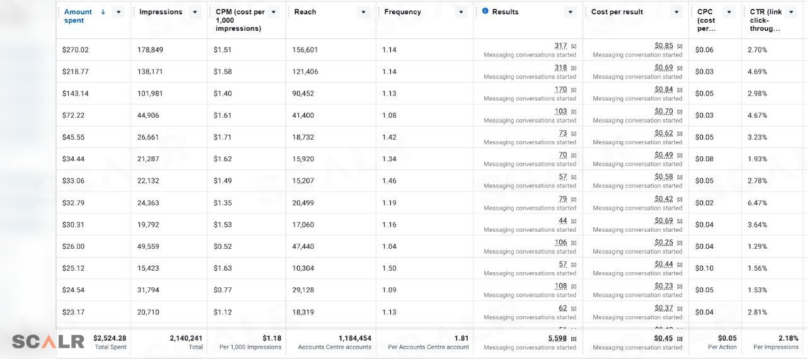Open the CPM column dropdown arrow
Viewport: 807px width, 359px height.
click(x=274, y=12)
